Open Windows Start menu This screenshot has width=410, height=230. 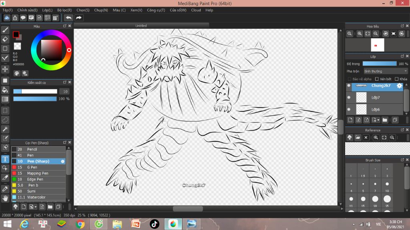pos(7,224)
